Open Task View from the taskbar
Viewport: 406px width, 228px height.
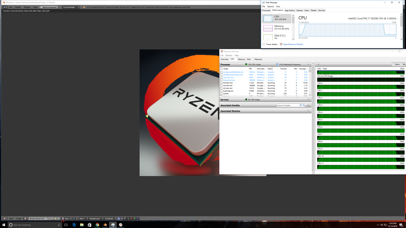pos(66,225)
